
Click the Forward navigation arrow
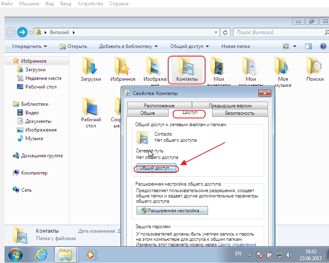22,32
